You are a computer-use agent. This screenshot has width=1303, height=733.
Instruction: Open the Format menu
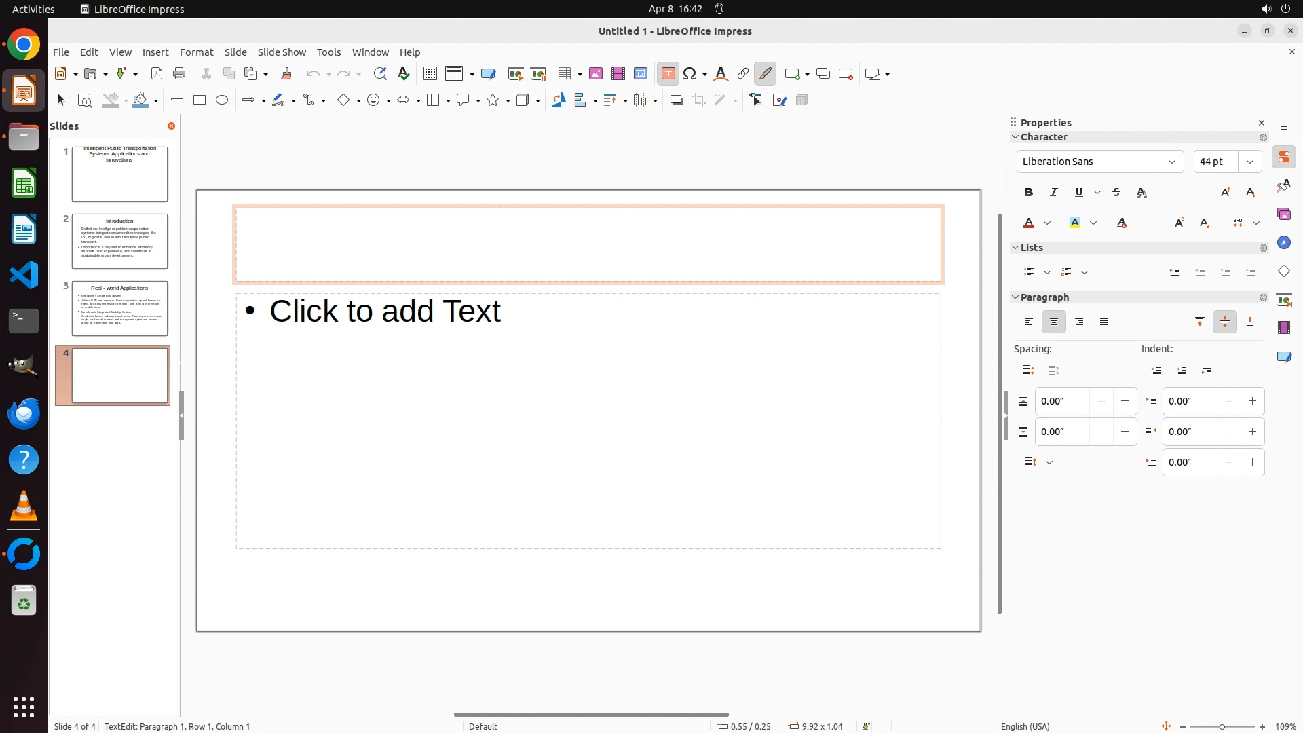pyautogui.click(x=196, y=52)
